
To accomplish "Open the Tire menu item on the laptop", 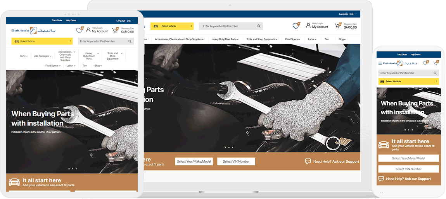I will point(327,39).
